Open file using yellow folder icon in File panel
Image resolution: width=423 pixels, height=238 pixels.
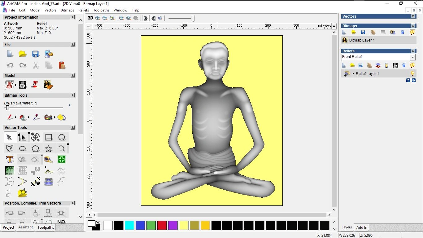point(23,54)
